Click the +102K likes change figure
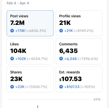Image resolution: width=109 pixels, height=108 pixels. click(x=21, y=59)
